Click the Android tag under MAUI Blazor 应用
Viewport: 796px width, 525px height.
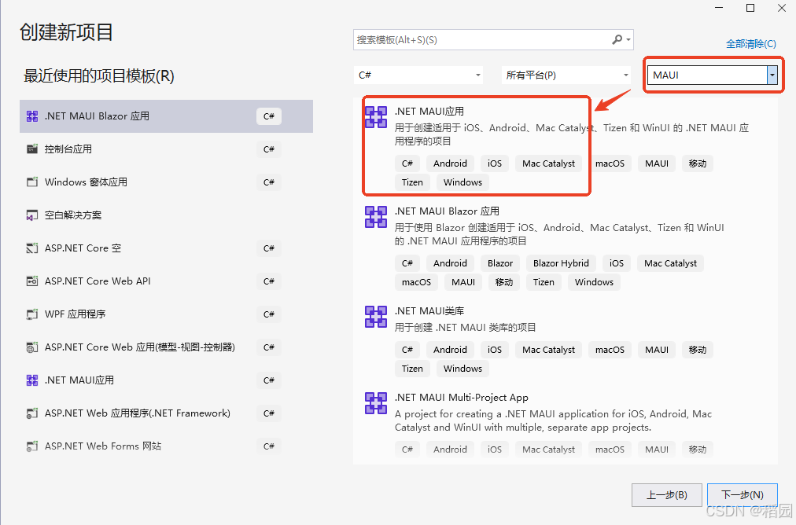pos(450,263)
